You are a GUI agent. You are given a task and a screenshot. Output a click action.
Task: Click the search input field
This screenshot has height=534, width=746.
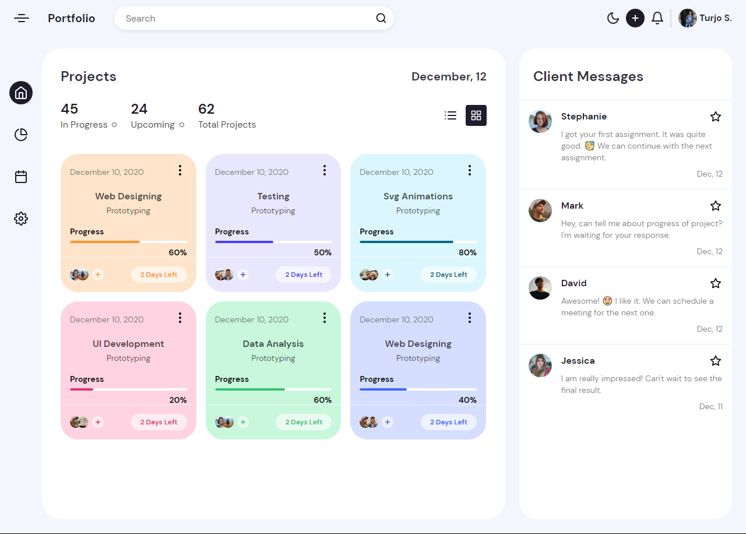tap(245, 18)
